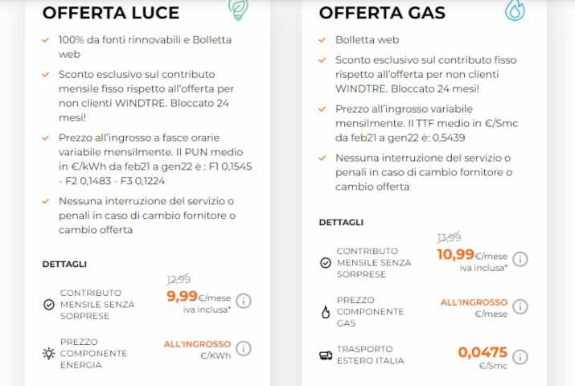575x386 pixels.
Task: Click the Dettagli label under Offerta Luce
Action: pyautogui.click(x=64, y=264)
